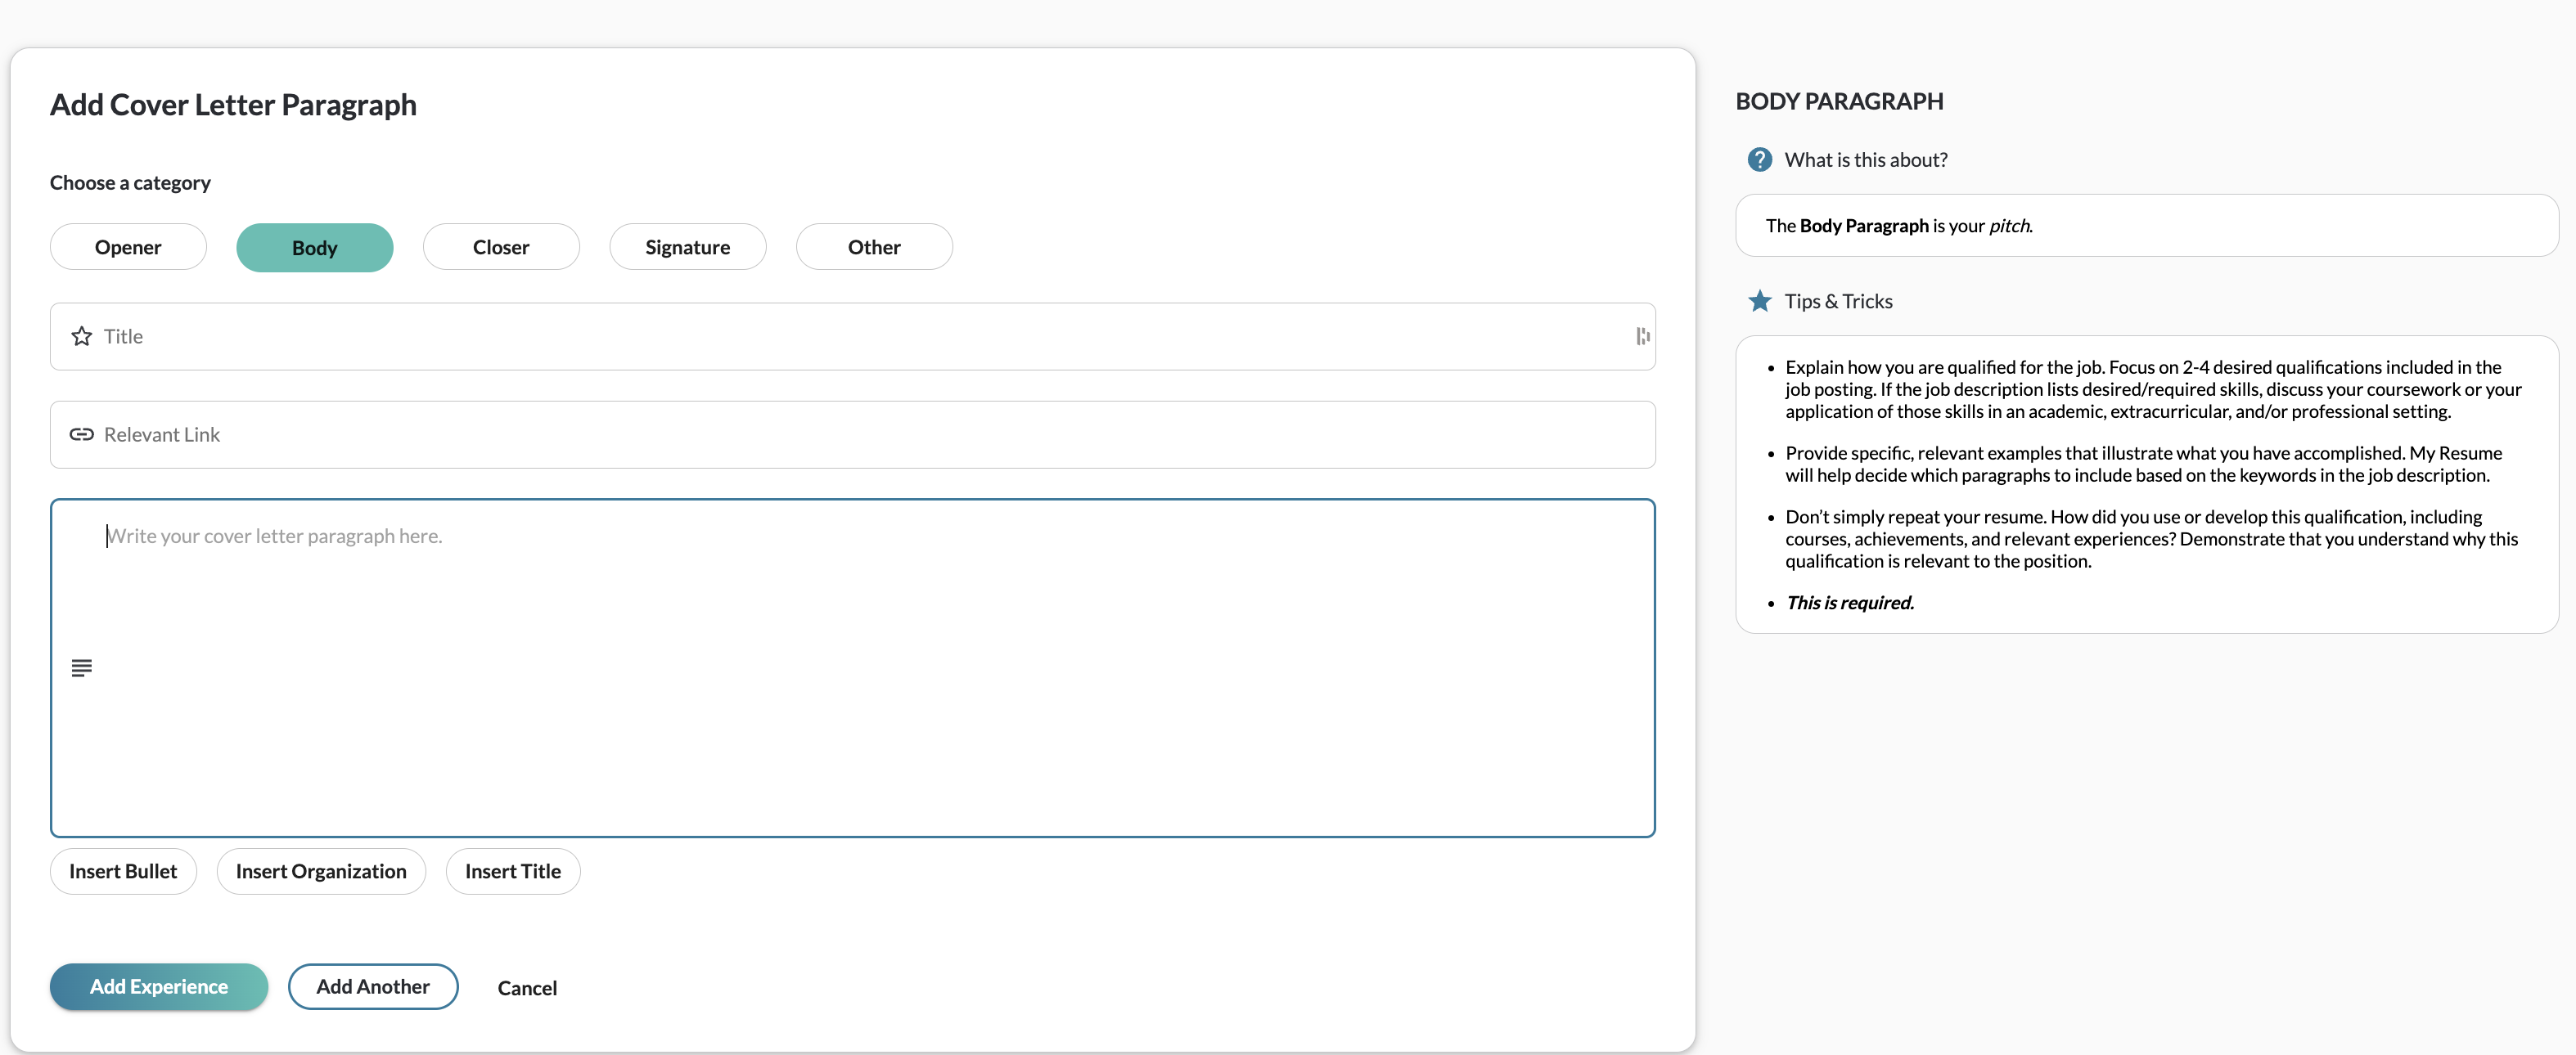Select the Signature category
This screenshot has width=2576, height=1055.
click(687, 247)
